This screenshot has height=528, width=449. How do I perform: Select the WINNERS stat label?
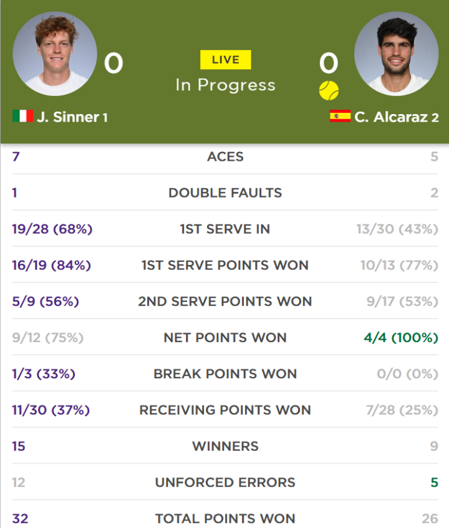[225, 446]
